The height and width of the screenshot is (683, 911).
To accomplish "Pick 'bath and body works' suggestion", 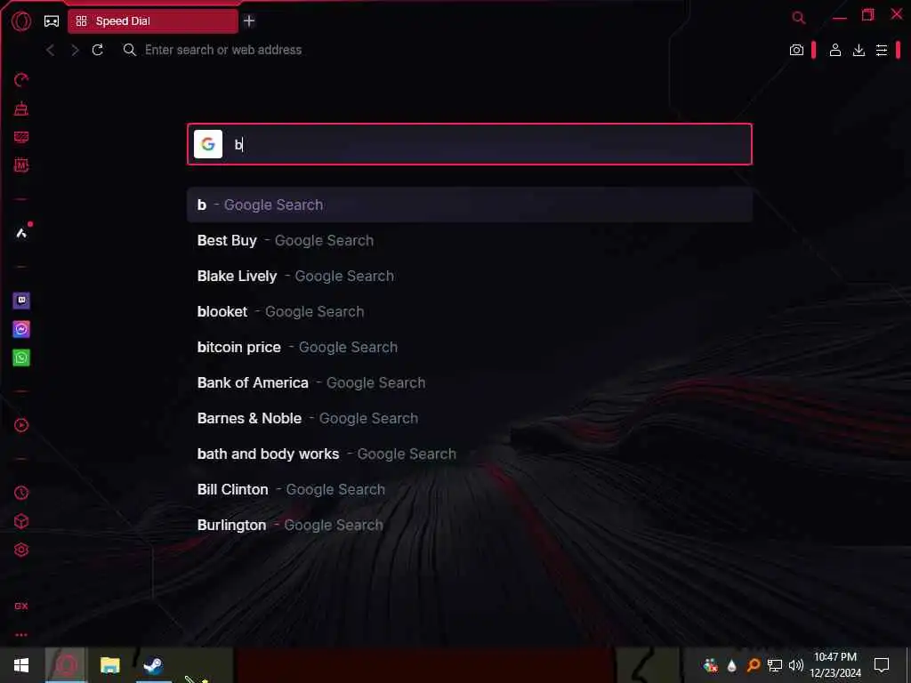I will tap(470, 454).
